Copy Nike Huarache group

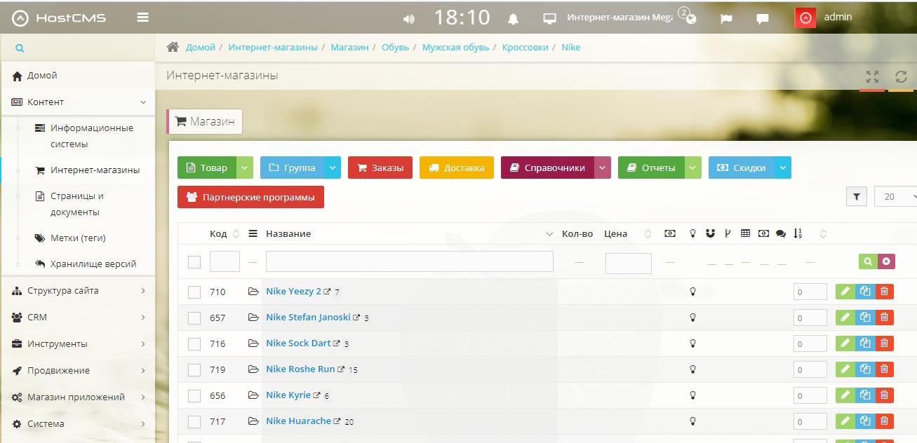[865, 421]
